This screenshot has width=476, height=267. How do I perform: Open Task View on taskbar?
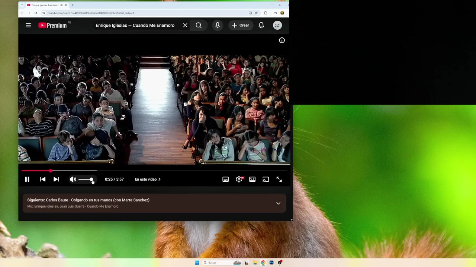246,263
